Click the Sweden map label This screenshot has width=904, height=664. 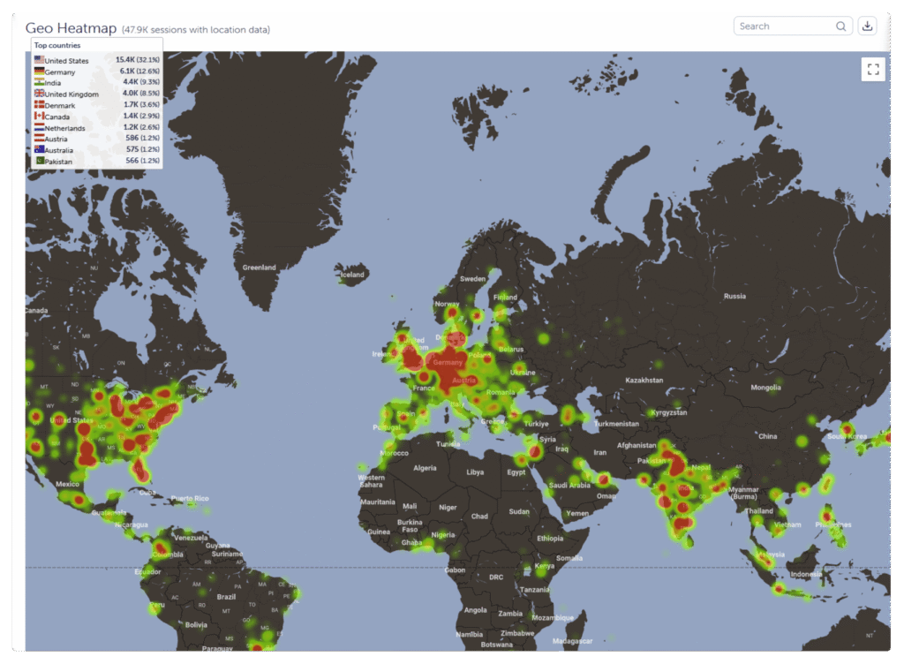click(473, 279)
